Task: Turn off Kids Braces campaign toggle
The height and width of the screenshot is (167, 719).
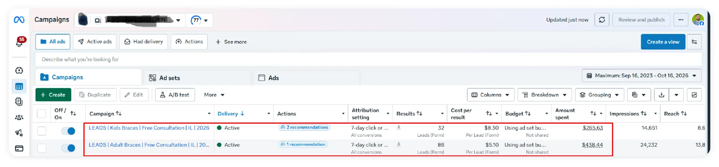Action: point(68,131)
